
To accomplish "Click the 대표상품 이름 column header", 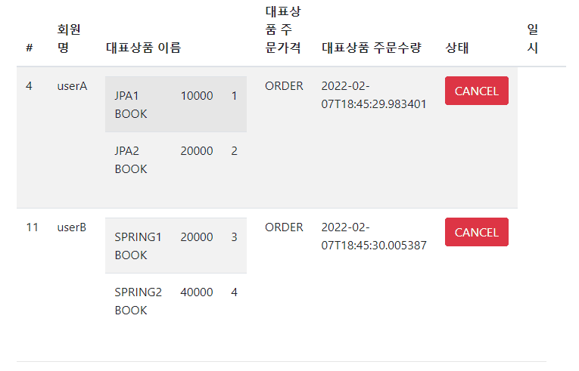I will [x=144, y=48].
